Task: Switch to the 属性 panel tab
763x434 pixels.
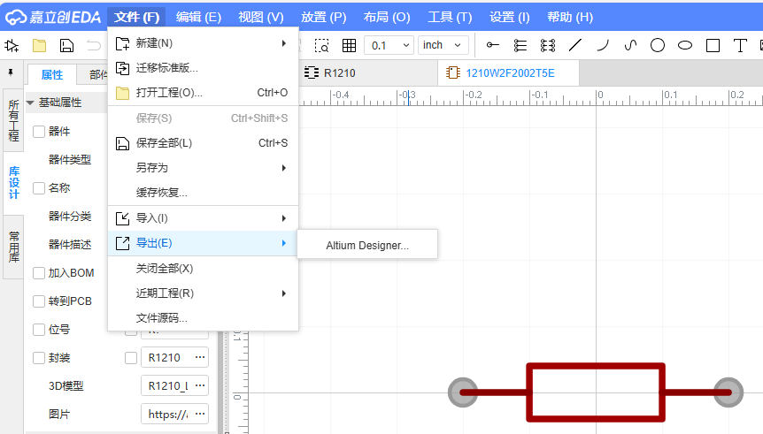Action: 52,75
